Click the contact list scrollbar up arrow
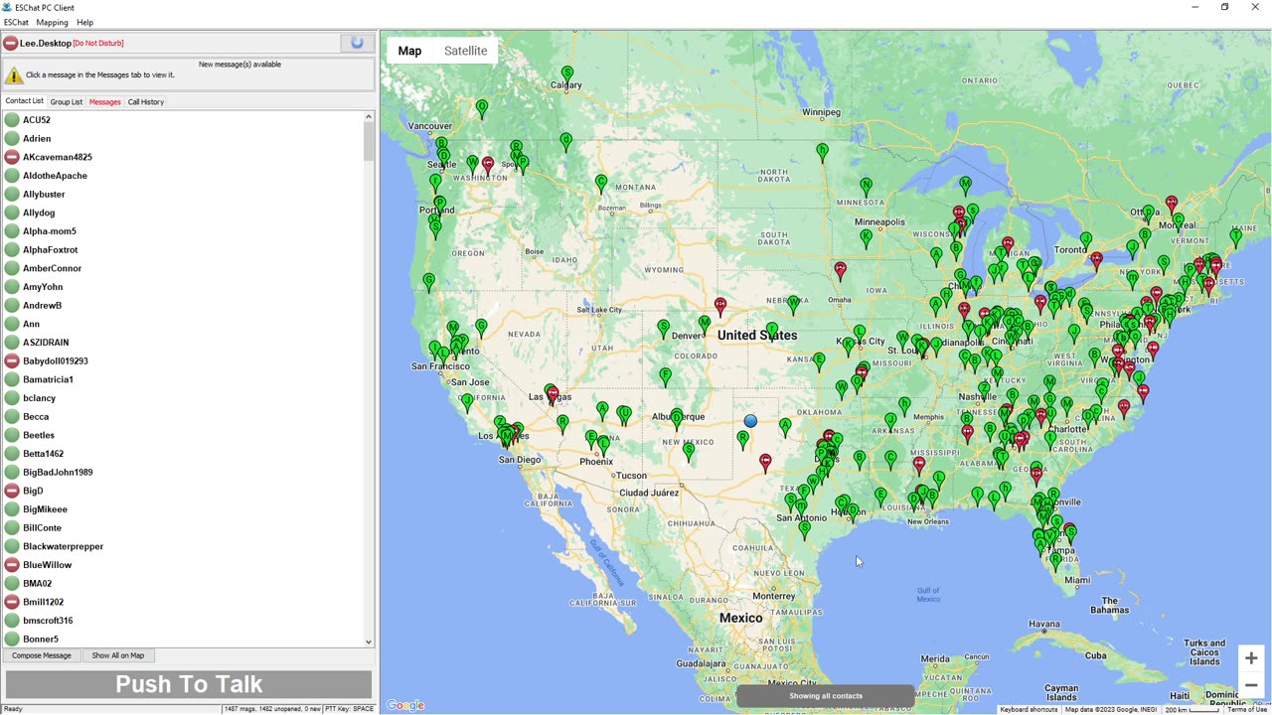1272x715 pixels. point(369,117)
